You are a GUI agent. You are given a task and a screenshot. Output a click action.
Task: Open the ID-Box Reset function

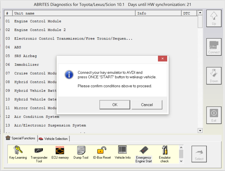coord(102,152)
